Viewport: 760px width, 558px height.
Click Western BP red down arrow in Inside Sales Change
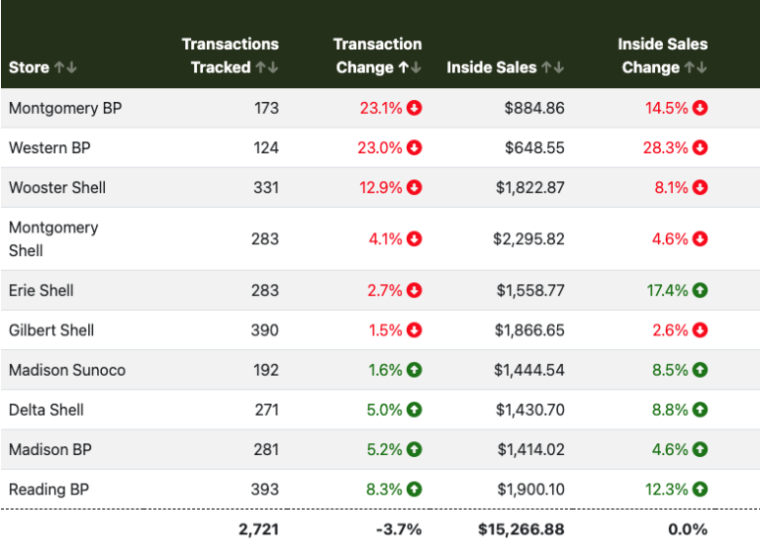coord(700,147)
